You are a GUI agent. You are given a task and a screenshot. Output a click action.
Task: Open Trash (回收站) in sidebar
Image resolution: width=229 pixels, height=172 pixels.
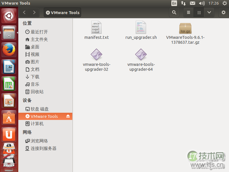click(45, 92)
